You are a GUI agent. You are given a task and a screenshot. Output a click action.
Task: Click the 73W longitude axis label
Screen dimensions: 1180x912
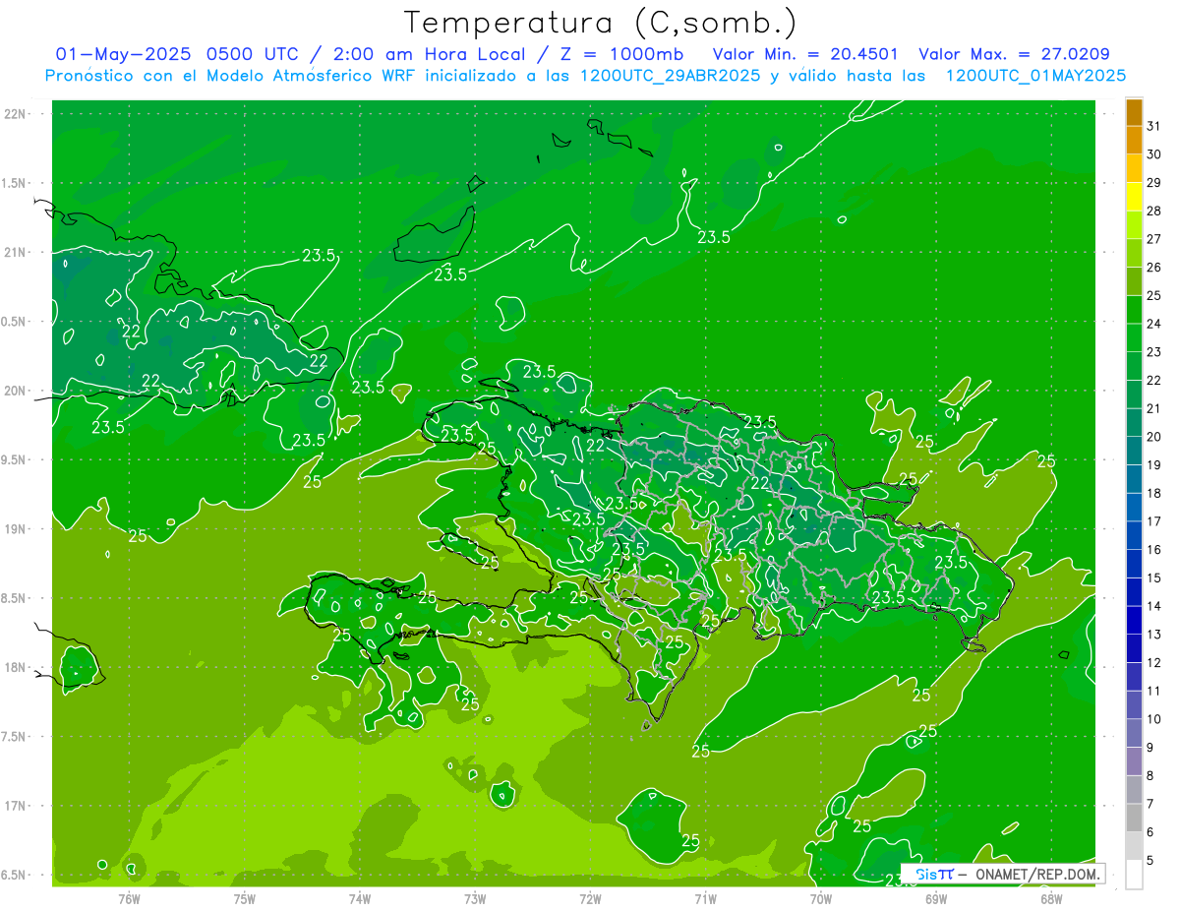(475, 898)
